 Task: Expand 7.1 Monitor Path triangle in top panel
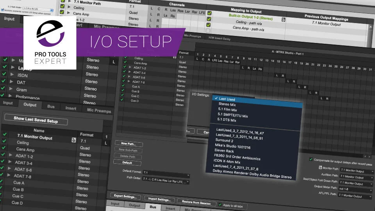coord(70,1)
